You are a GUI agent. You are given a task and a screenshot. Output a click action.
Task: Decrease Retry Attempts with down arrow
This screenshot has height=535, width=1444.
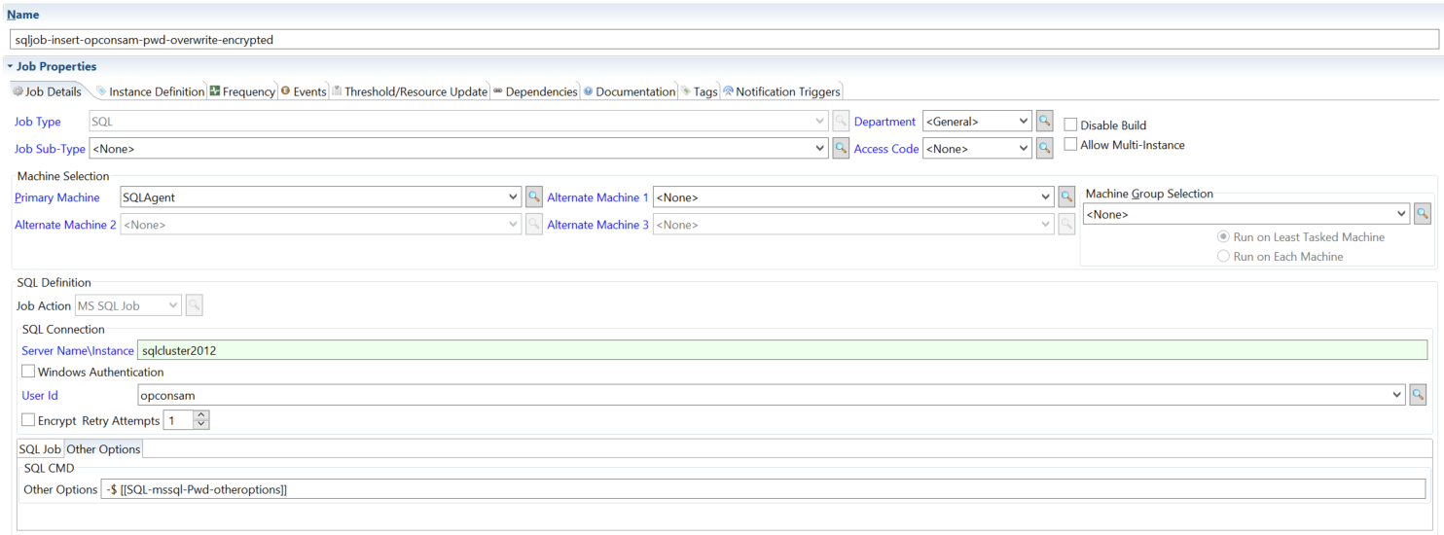pos(201,425)
